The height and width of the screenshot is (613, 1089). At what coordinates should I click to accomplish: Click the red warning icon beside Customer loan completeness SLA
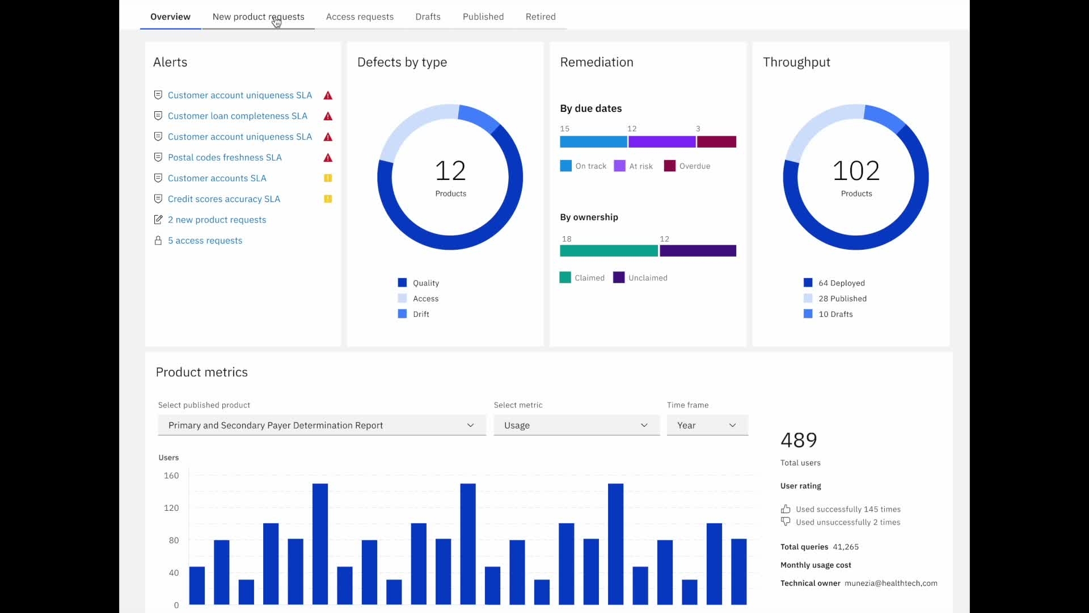tap(328, 116)
